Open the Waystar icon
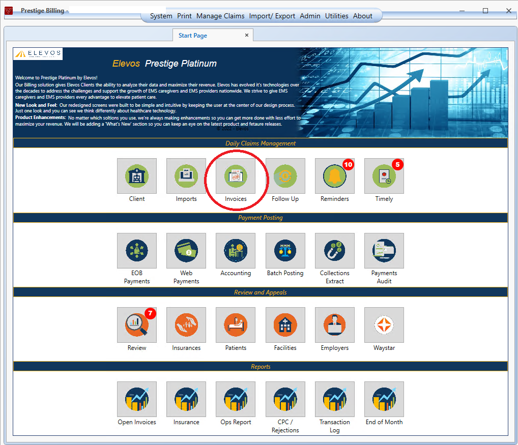 pos(384,325)
